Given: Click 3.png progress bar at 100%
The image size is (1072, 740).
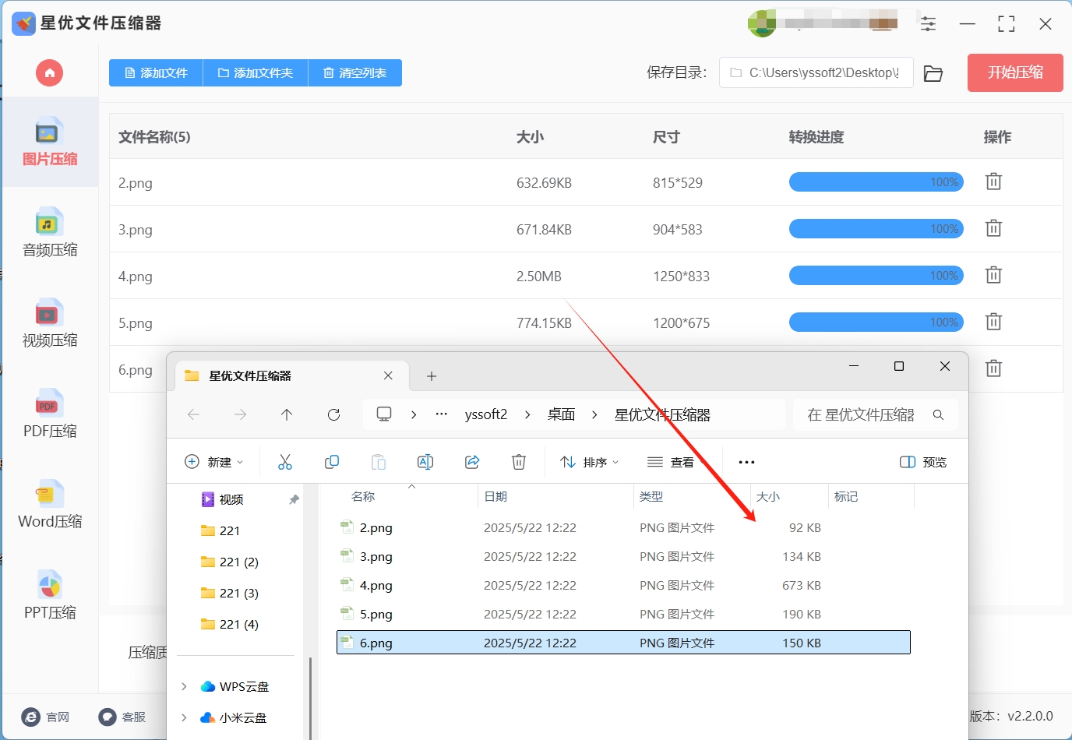Looking at the screenshot, I should coord(876,229).
